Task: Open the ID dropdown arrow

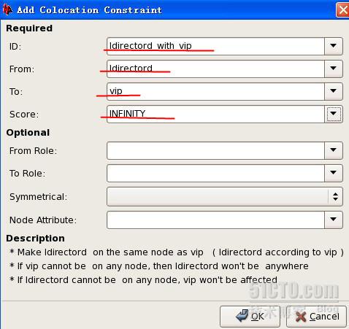Action: (334, 46)
